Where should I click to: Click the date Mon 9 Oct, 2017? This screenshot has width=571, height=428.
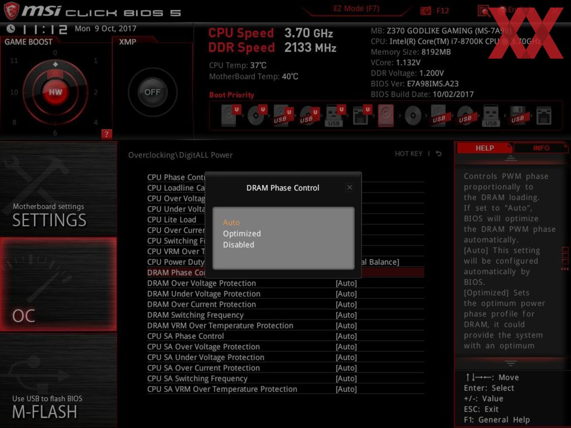(x=105, y=29)
